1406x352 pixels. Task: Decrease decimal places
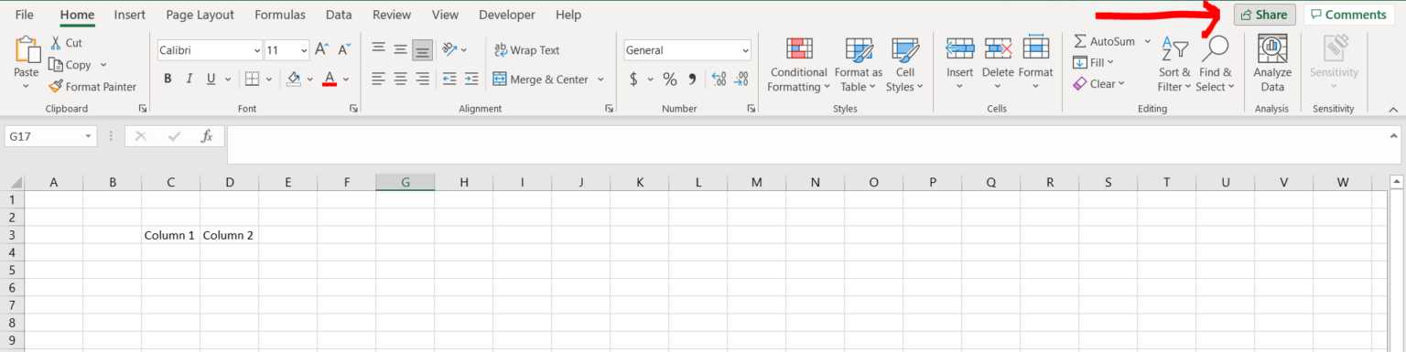(x=741, y=80)
